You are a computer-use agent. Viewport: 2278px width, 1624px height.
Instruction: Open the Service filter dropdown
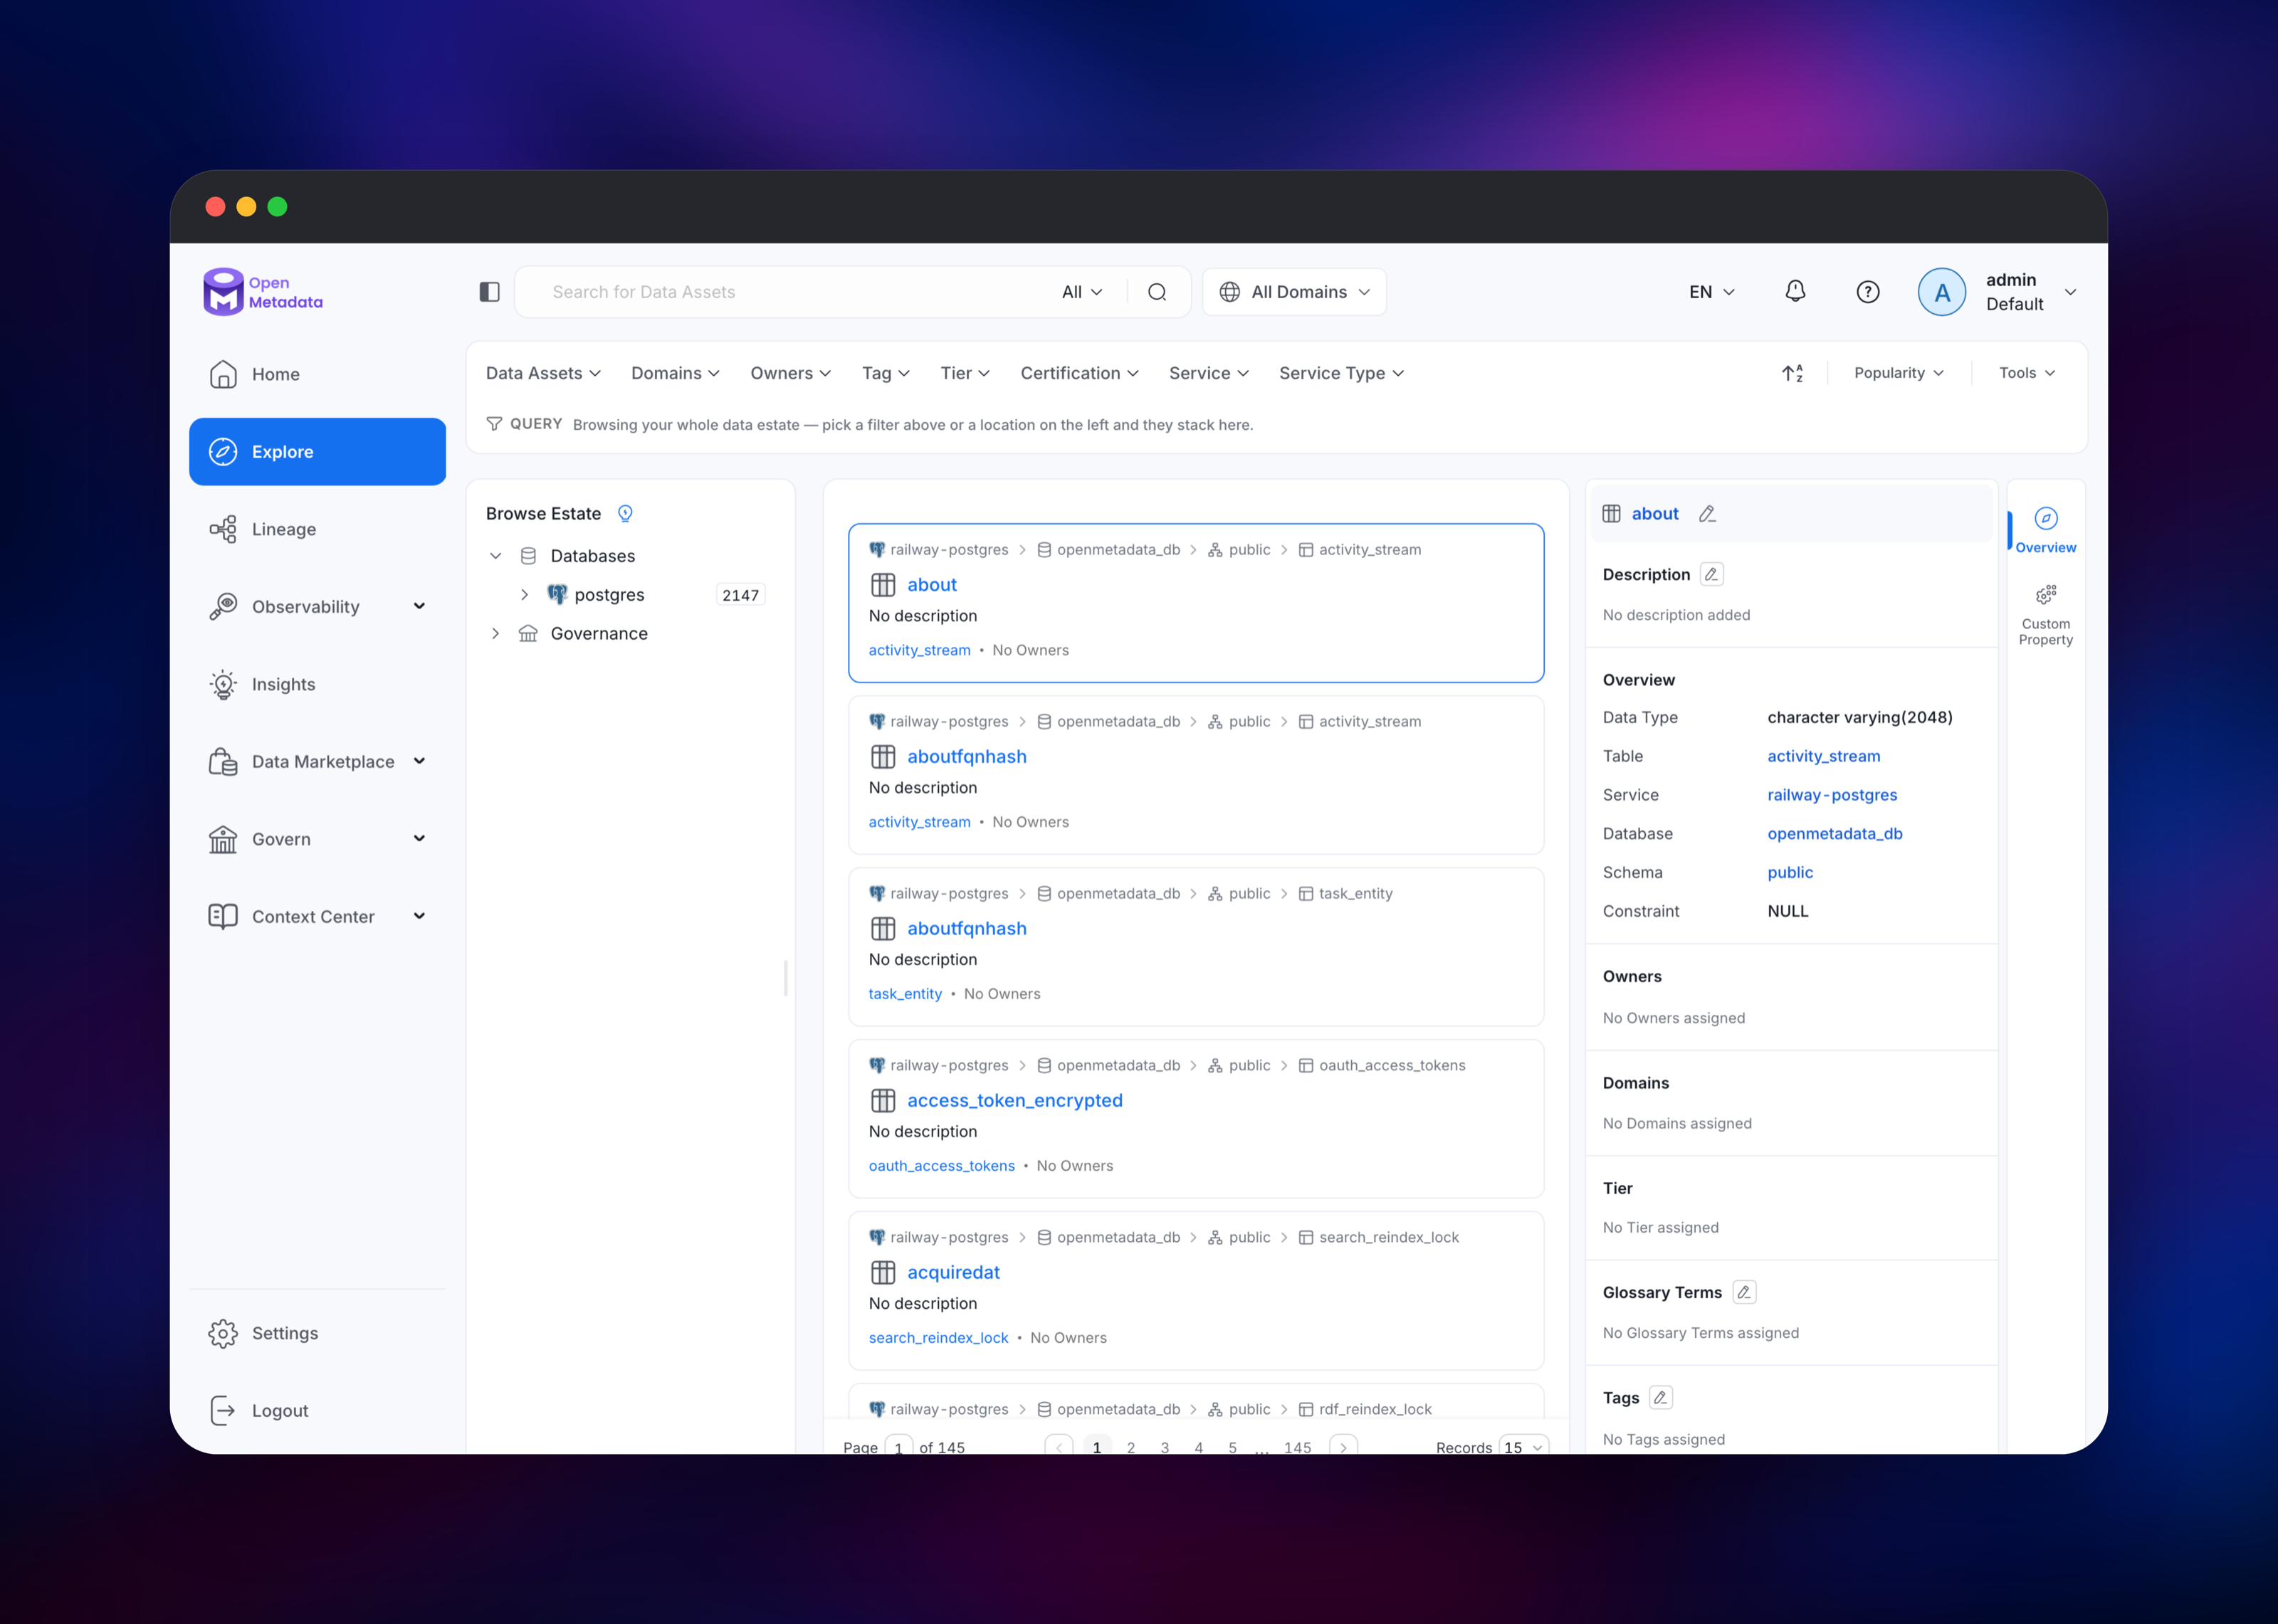[x=1209, y=373]
